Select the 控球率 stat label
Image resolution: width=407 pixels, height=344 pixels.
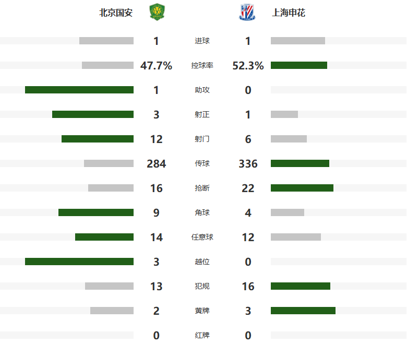coord(202,65)
